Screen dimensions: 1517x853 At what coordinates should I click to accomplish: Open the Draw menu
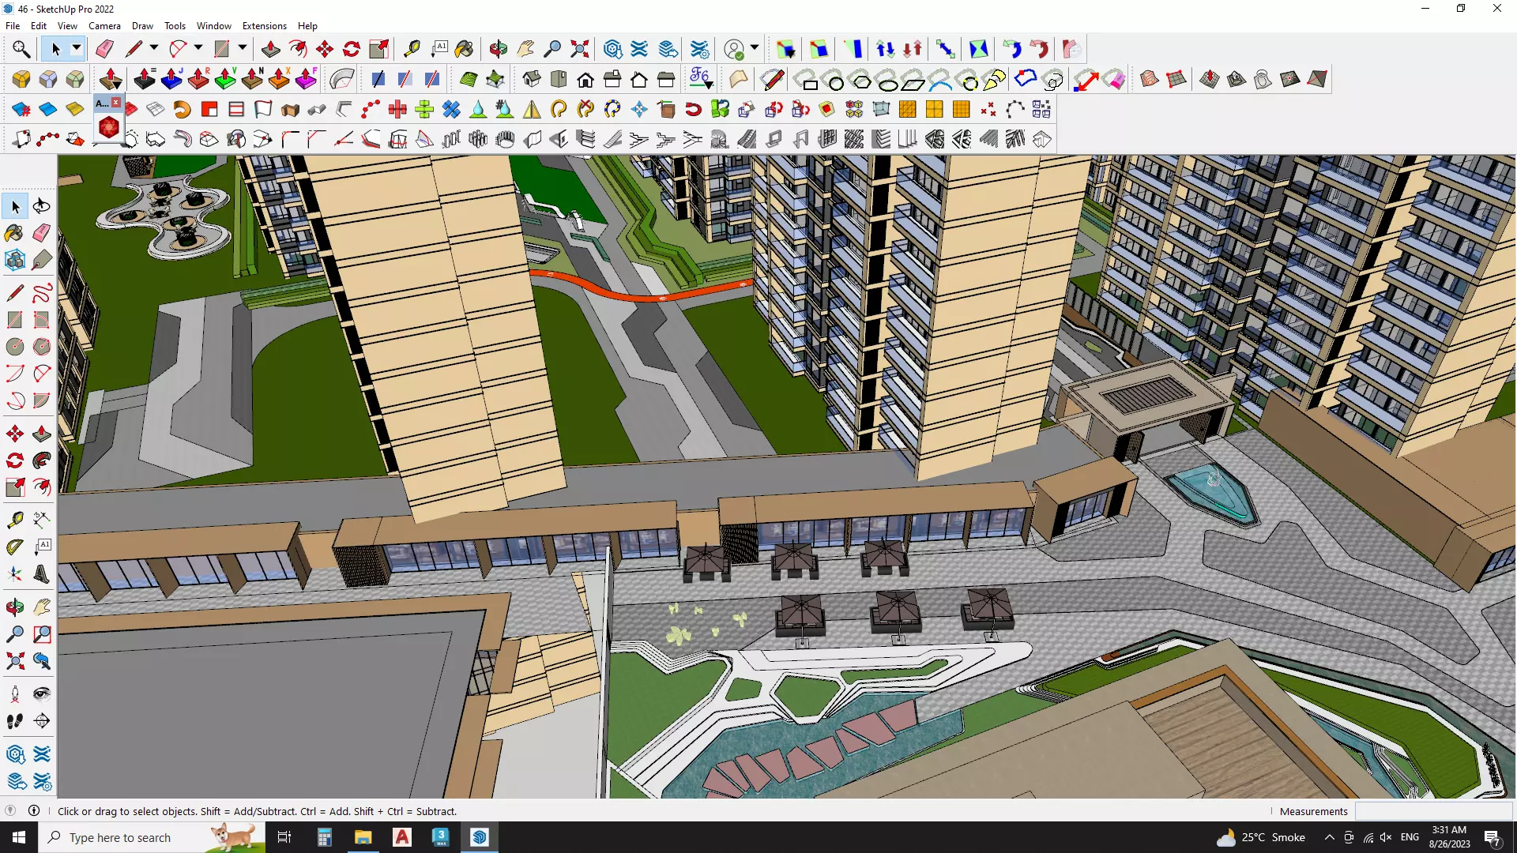click(142, 26)
